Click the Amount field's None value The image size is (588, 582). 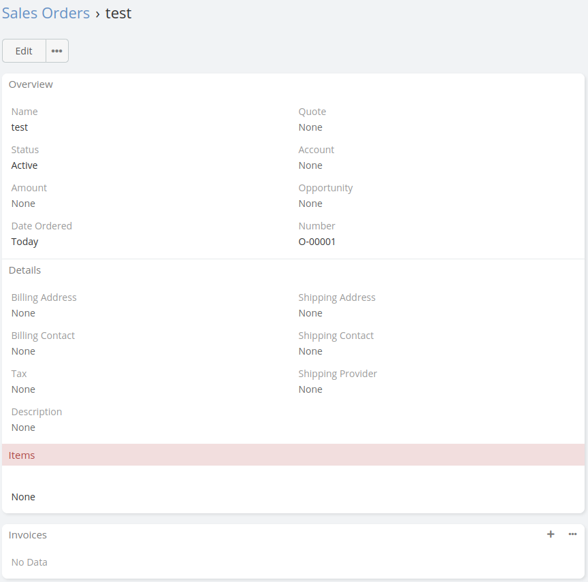point(23,204)
